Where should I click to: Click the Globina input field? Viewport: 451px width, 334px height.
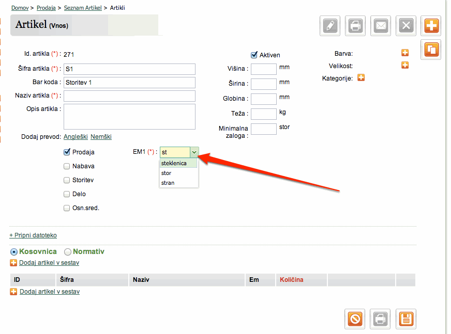(264, 99)
